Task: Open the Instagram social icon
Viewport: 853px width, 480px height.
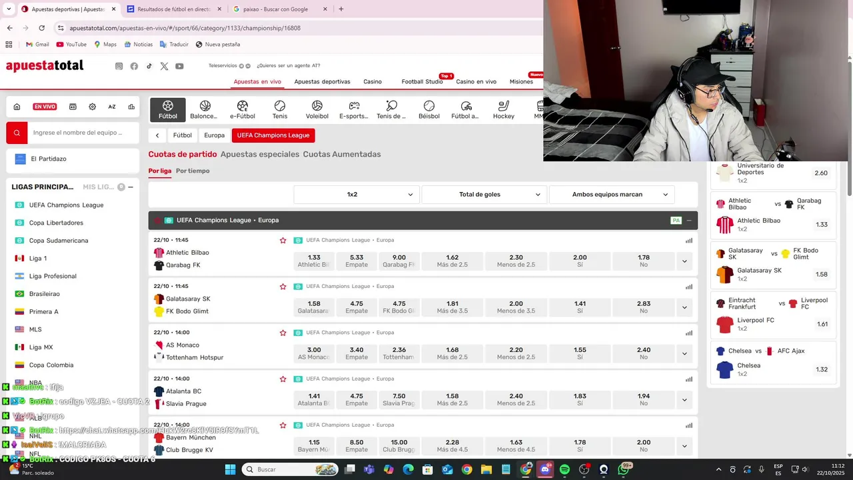Action: click(x=119, y=66)
